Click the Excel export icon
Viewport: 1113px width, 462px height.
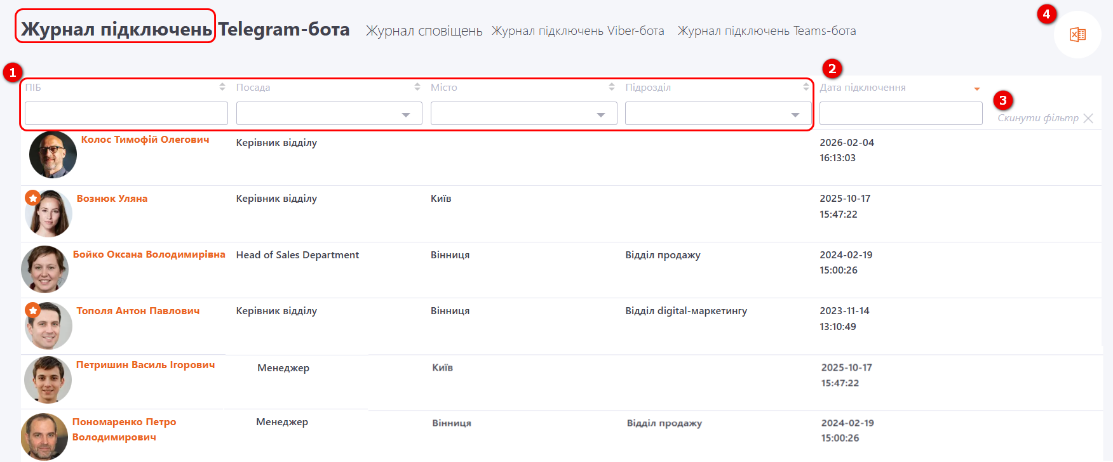tap(1077, 35)
